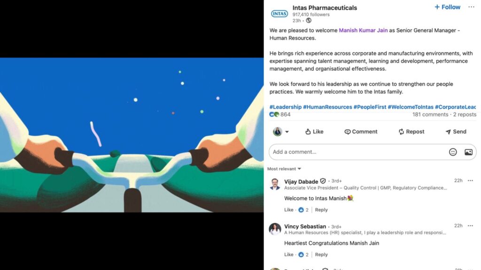Click the Send button
The width and height of the screenshot is (481, 270).
click(x=456, y=132)
